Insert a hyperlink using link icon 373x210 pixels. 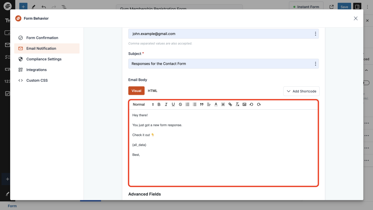(x=230, y=105)
